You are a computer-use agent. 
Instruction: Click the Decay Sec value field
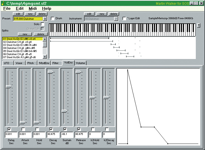(x=53, y=134)
